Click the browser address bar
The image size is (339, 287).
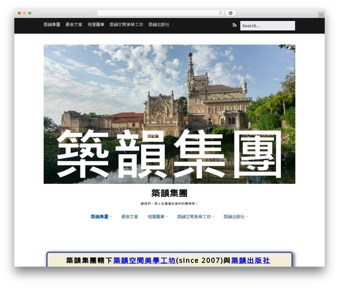click(x=160, y=13)
